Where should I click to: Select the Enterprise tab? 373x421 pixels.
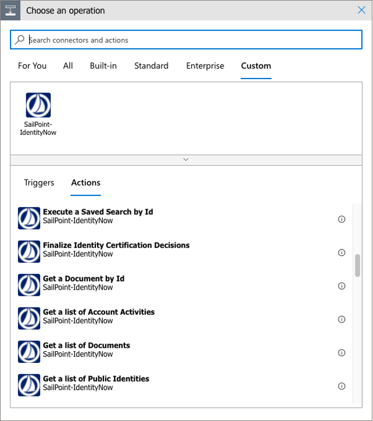pos(205,66)
